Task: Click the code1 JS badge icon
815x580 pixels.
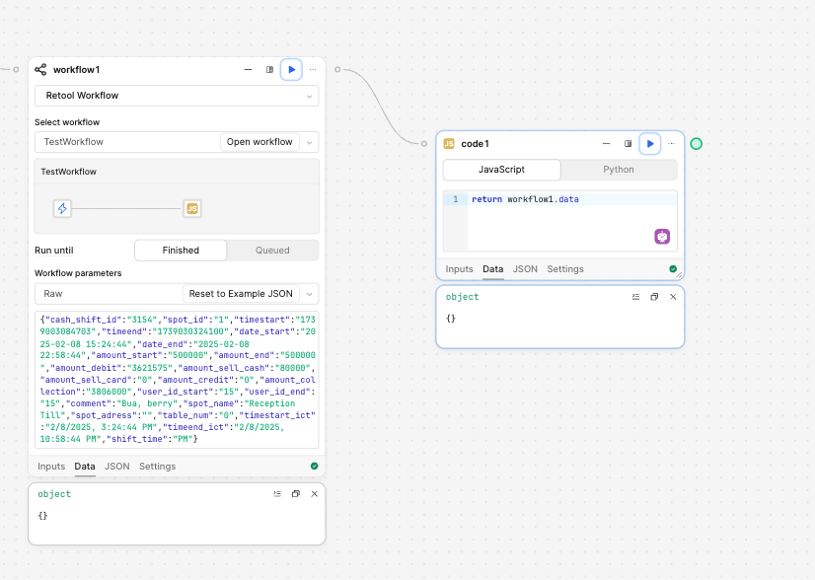Action: 449,144
